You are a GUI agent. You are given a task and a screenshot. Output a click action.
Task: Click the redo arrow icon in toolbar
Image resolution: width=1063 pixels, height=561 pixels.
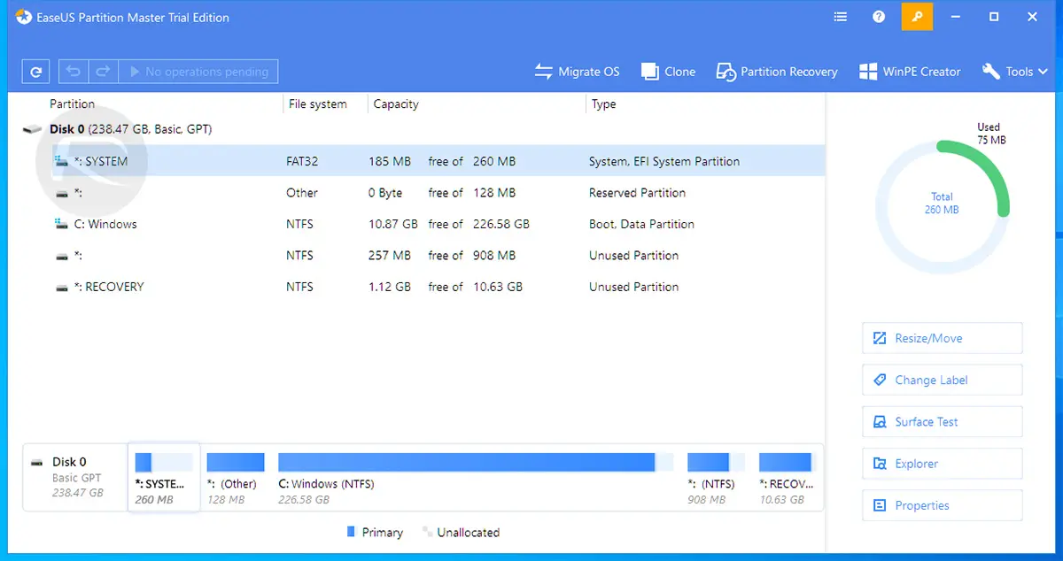pos(103,72)
